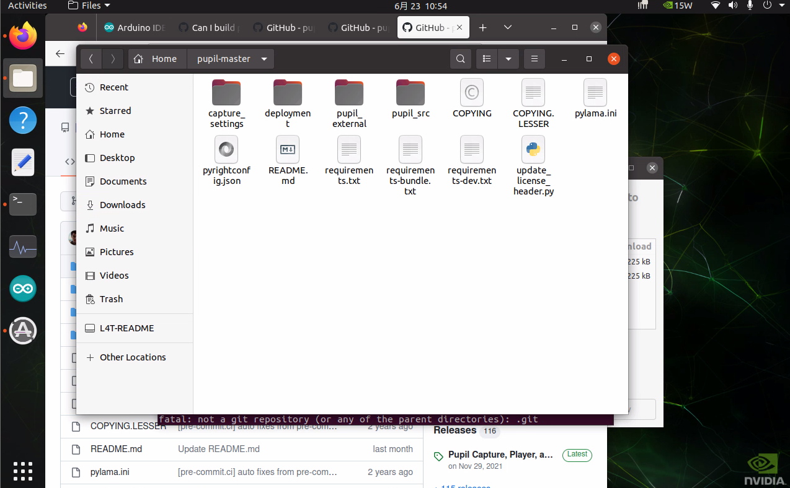The width and height of the screenshot is (790, 488).
Task: Switch to Arduino IDE browser tab
Action: pyautogui.click(x=135, y=27)
